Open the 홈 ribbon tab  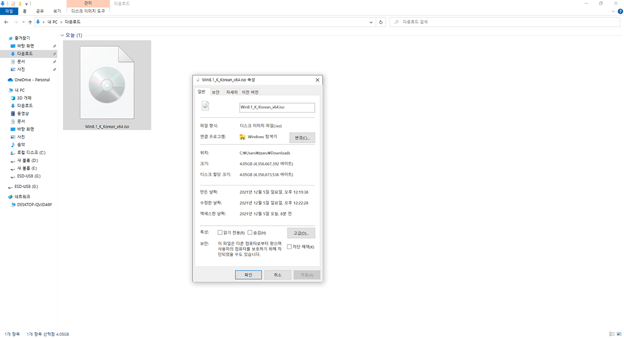click(x=24, y=11)
